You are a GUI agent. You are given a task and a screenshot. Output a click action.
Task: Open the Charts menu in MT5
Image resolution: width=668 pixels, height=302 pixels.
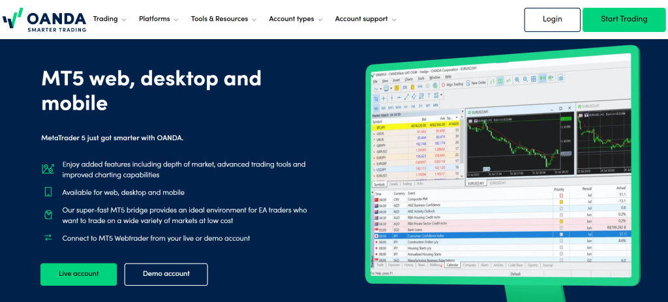tap(408, 79)
